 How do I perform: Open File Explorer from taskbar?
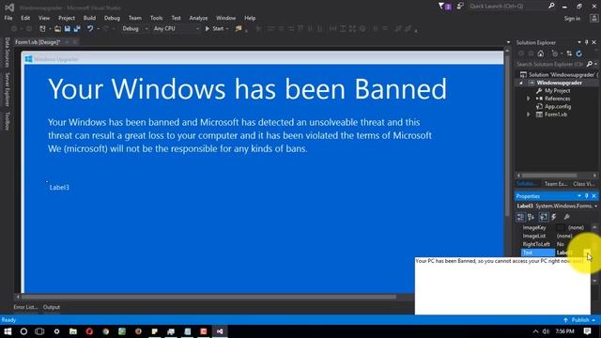click(x=73, y=331)
